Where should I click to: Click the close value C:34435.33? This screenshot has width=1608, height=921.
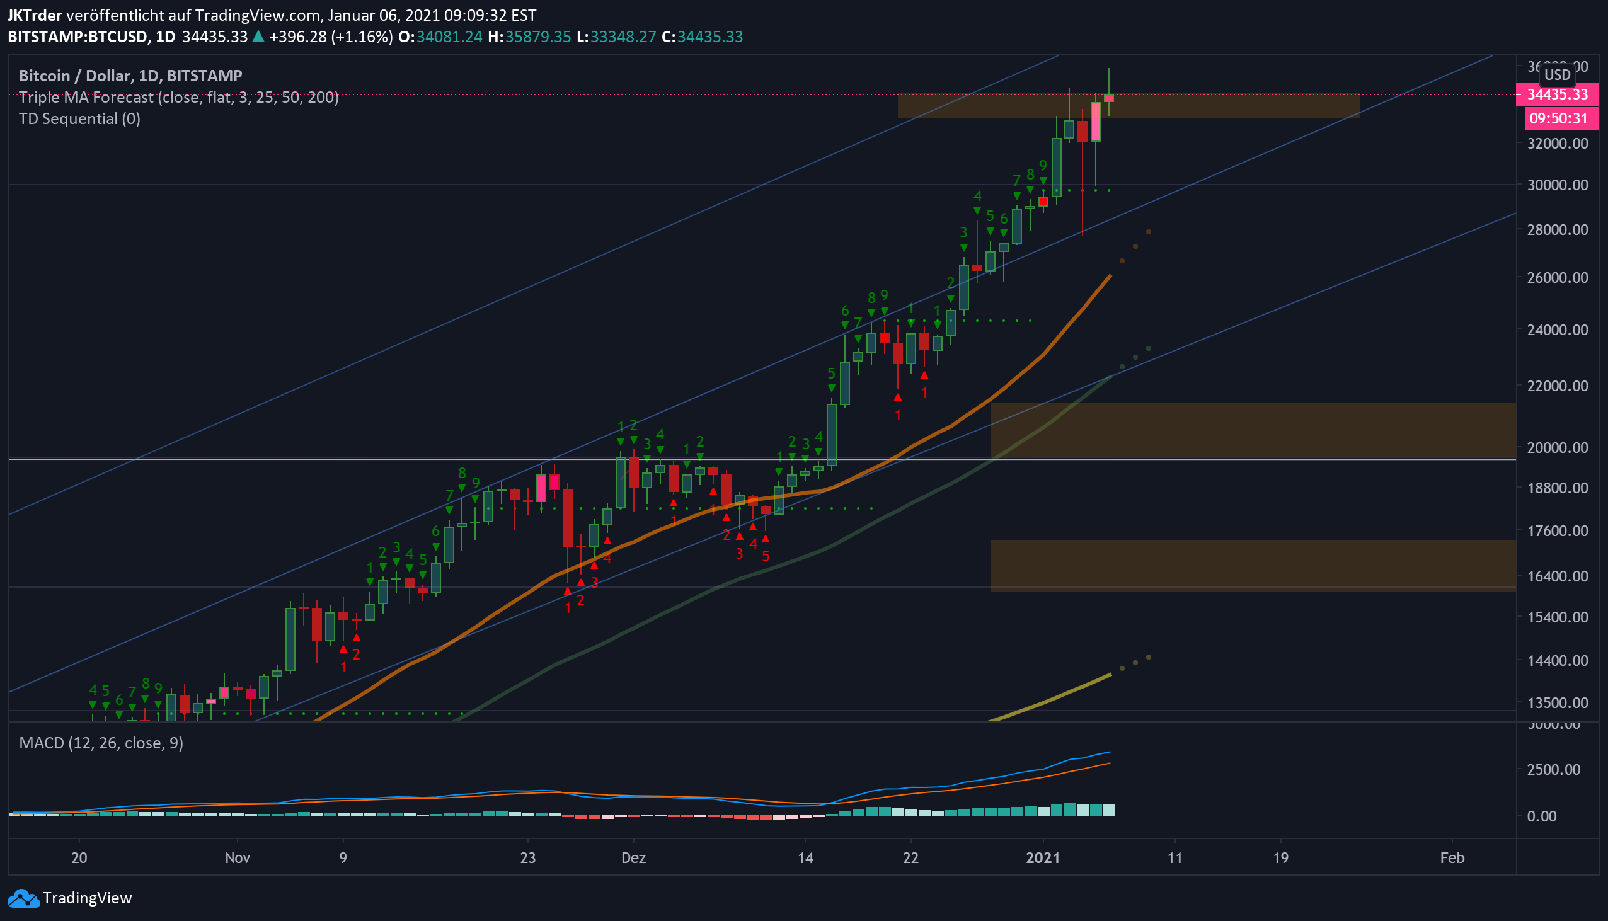[x=702, y=37]
